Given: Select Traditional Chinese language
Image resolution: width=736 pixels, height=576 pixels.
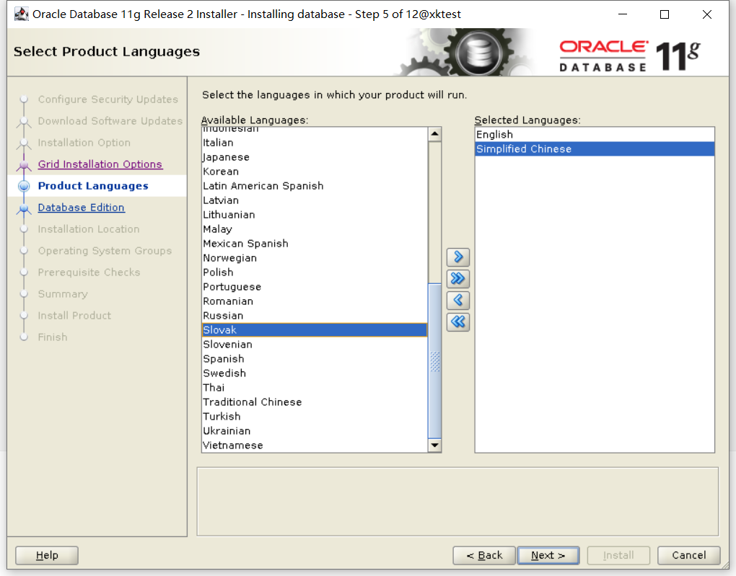Looking at the screenshot, I should coord(315,402).
